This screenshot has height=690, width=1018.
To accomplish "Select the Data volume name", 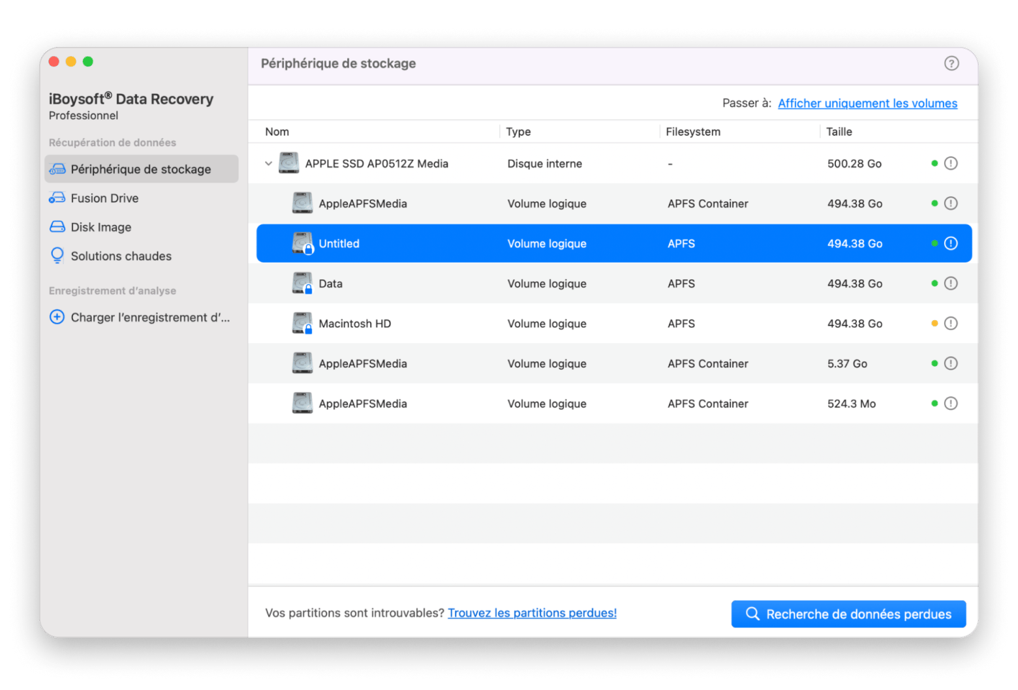I will point(330,284).
